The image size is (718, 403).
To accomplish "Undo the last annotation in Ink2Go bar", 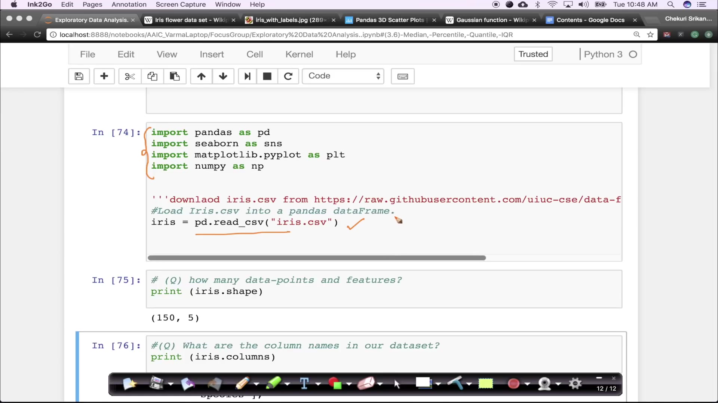I will [188, 383].
